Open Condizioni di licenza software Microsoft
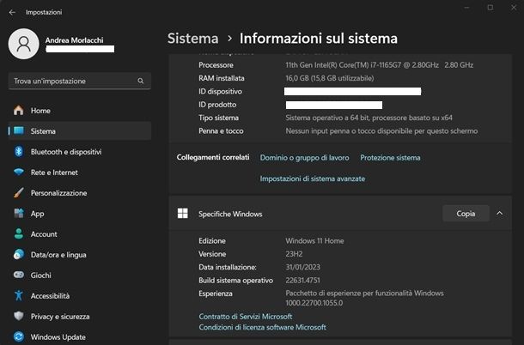Viewport: 524px width, 345px height. pyautogui.click(x=262, y=327)
